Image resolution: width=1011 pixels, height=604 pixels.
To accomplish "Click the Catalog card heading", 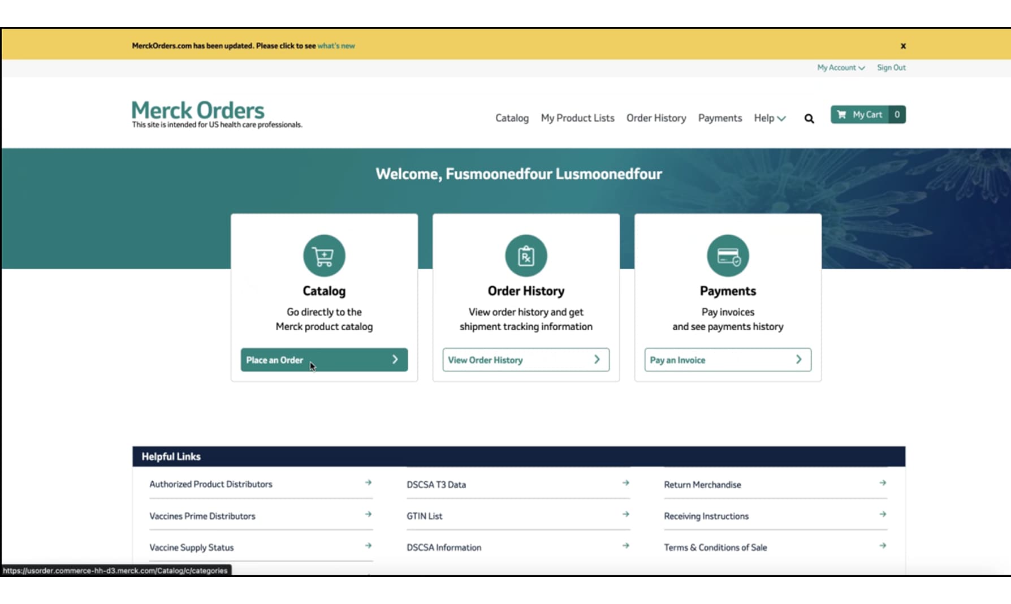I will click(x=324, y=291).
